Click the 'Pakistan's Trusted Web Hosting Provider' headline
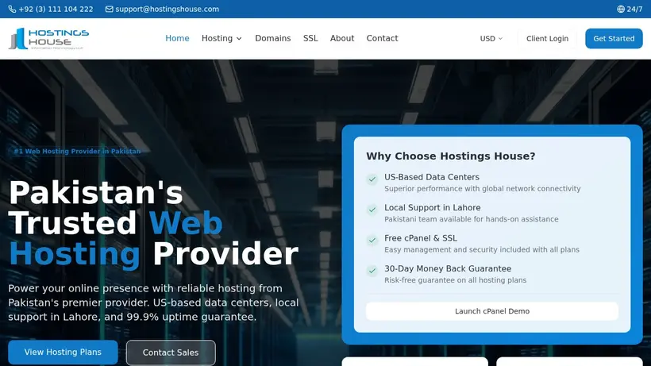The height and width of the screenshot is (366, 651). (153, 223)
